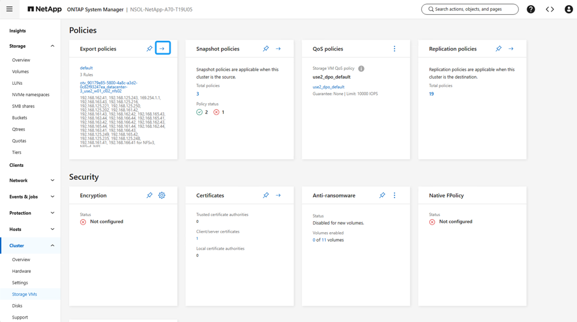Open Buckets page

coord(19,118)
